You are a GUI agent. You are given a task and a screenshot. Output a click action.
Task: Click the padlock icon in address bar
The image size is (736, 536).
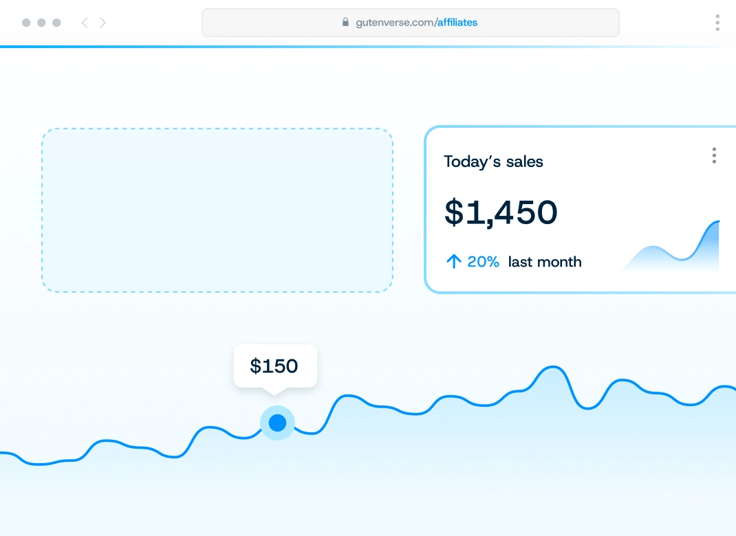pos(345,22)
